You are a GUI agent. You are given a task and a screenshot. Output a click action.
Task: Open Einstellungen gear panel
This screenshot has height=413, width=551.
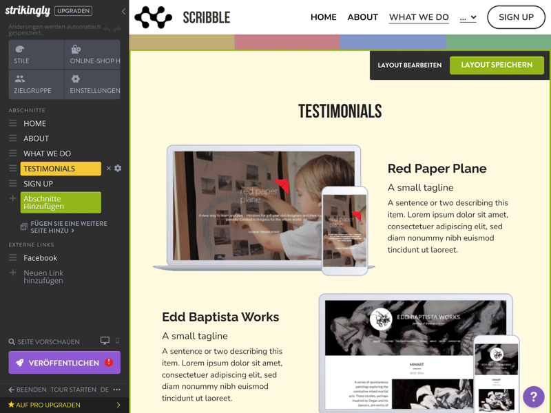pos(92,84)
